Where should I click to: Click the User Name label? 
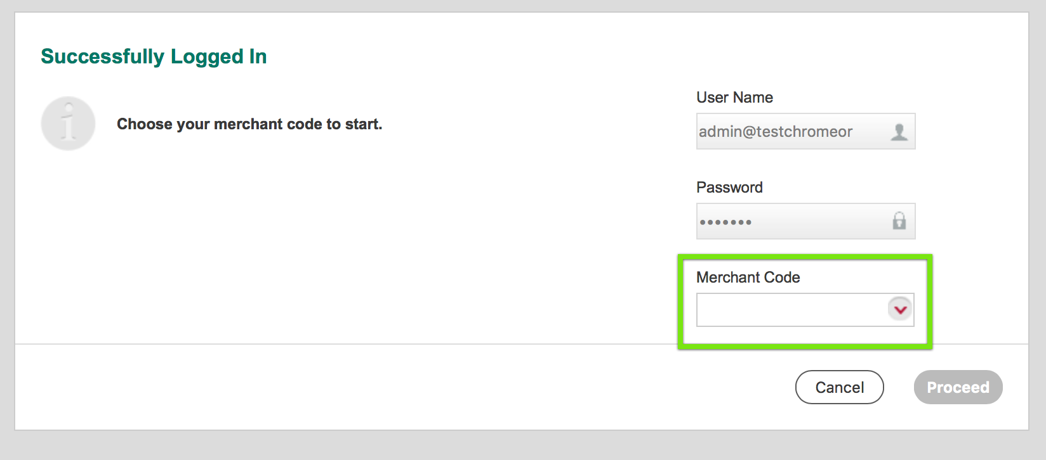734,97
